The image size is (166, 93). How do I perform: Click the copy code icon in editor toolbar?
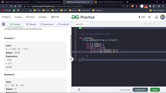tap(145, 24)
